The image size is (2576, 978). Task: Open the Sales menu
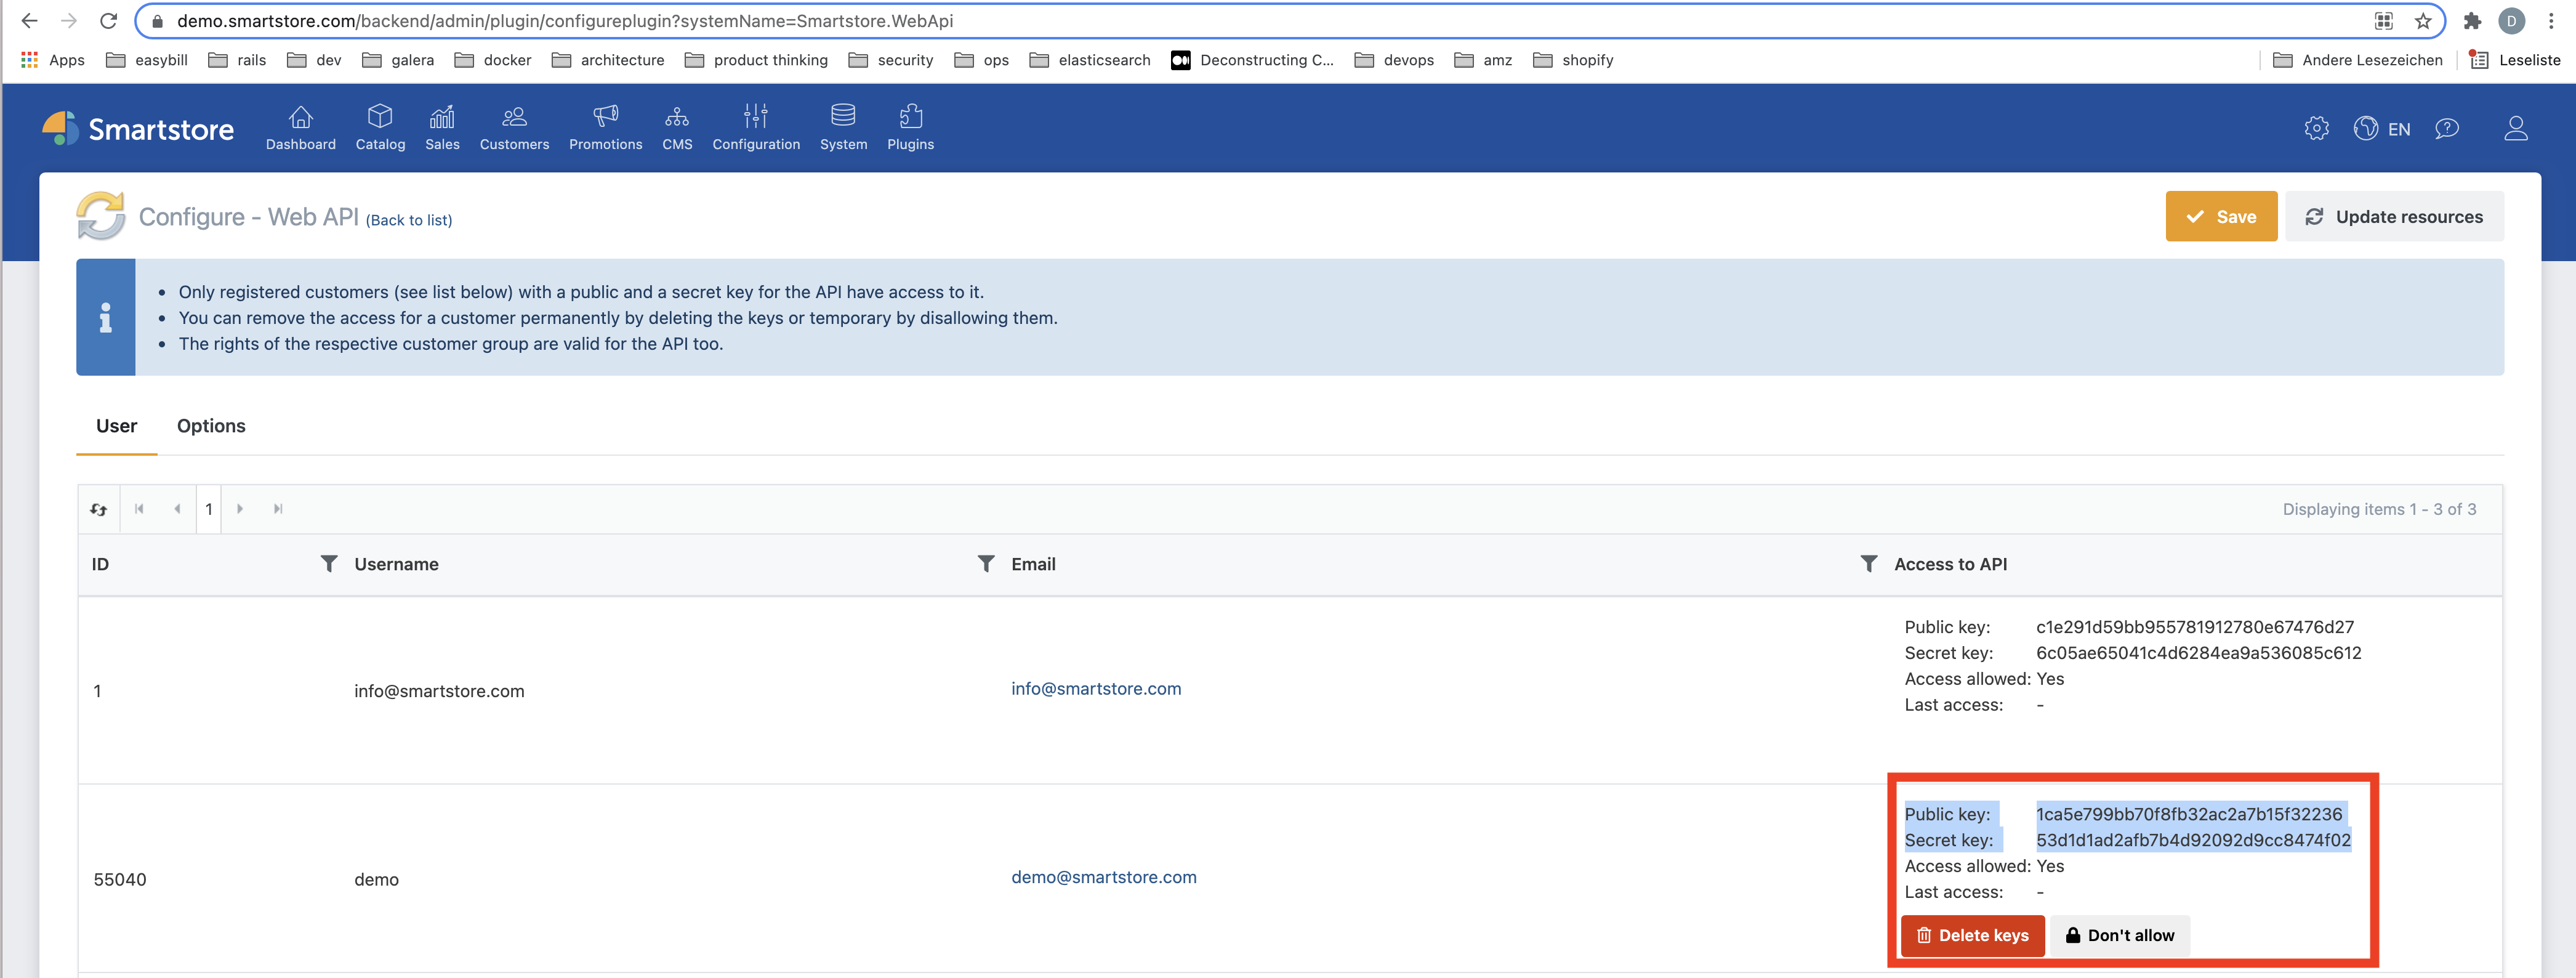click(442, 128)
